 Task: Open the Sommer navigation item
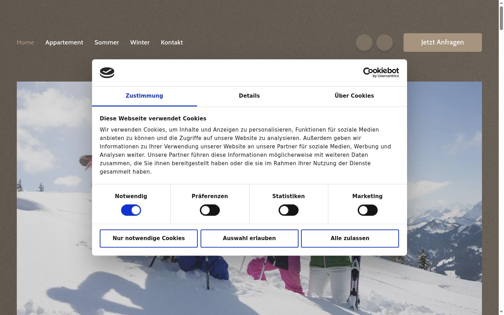click(x=107, y=42)
